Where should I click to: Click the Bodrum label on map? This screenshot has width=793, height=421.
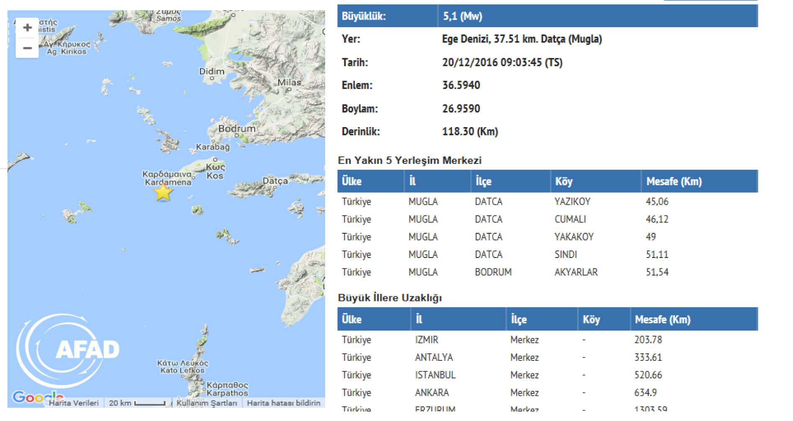(237, 129)
